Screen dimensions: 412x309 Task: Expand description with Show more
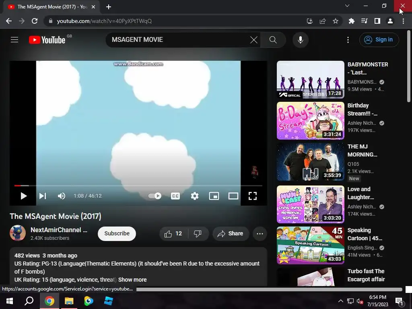click(x=132, y=280)
